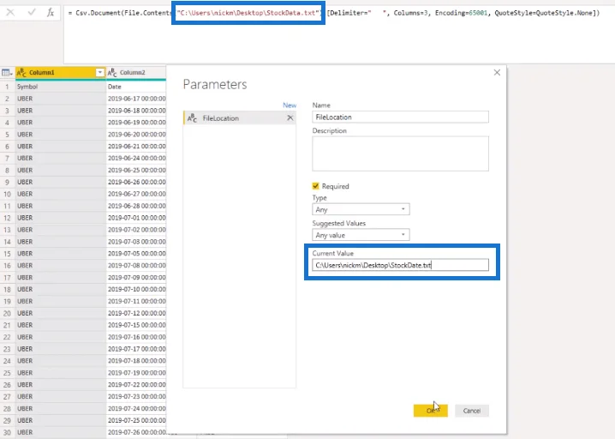Open the table options icon in grid corner
Screen dimensions: 615x439
(7, 73)
